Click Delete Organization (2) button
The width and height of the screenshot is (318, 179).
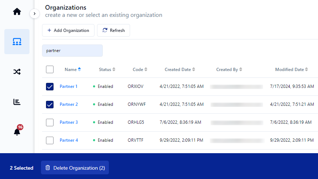pyautogui.click(x=75, y=168)
